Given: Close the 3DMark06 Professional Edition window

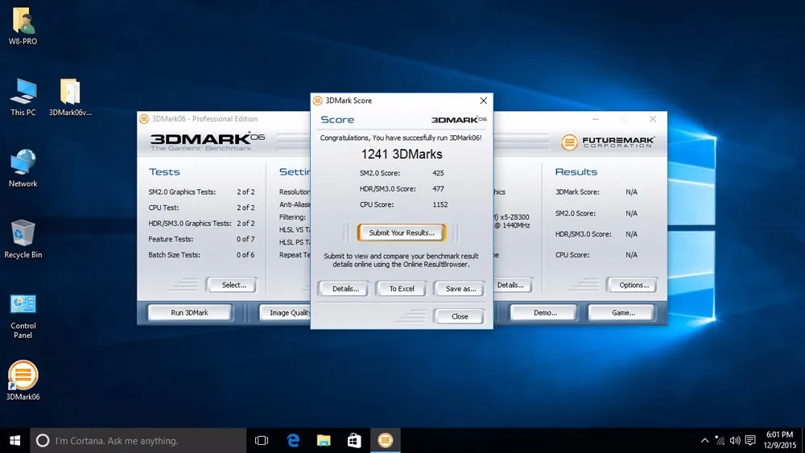Looking at the screenshot, I should click(x=653, y=119).
